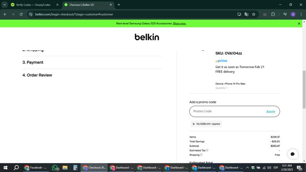Select the SKU: OVA104zz text
This screenshot has height=172, width=306.
pyautogui.click(x=229, y=53)
